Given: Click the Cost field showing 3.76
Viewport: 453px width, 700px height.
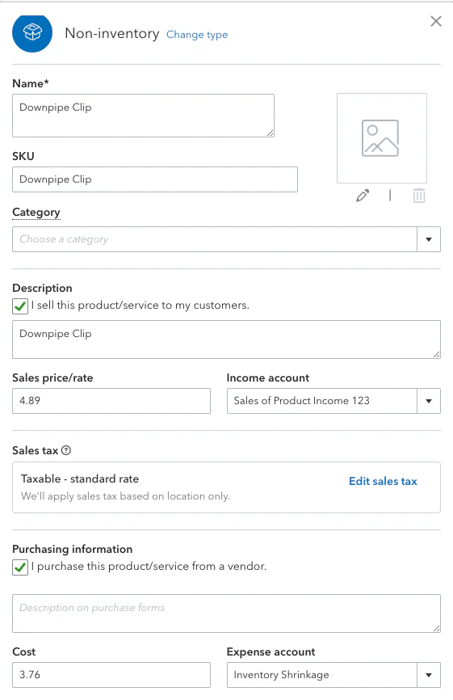Looking at the screenshot, I should (111, 675).
